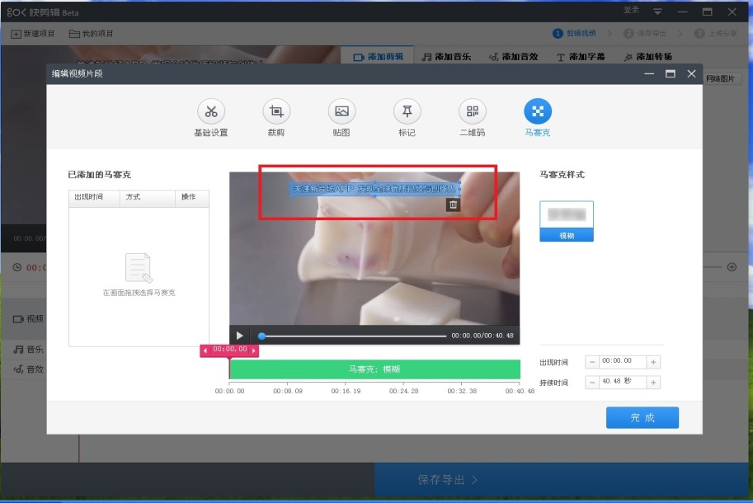Click step 2 保存导出 in main window
Viewport: 753px width, 503px height.
tap(645, 33)
